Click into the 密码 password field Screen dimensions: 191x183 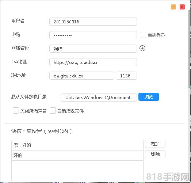click(x=93, y=35)
